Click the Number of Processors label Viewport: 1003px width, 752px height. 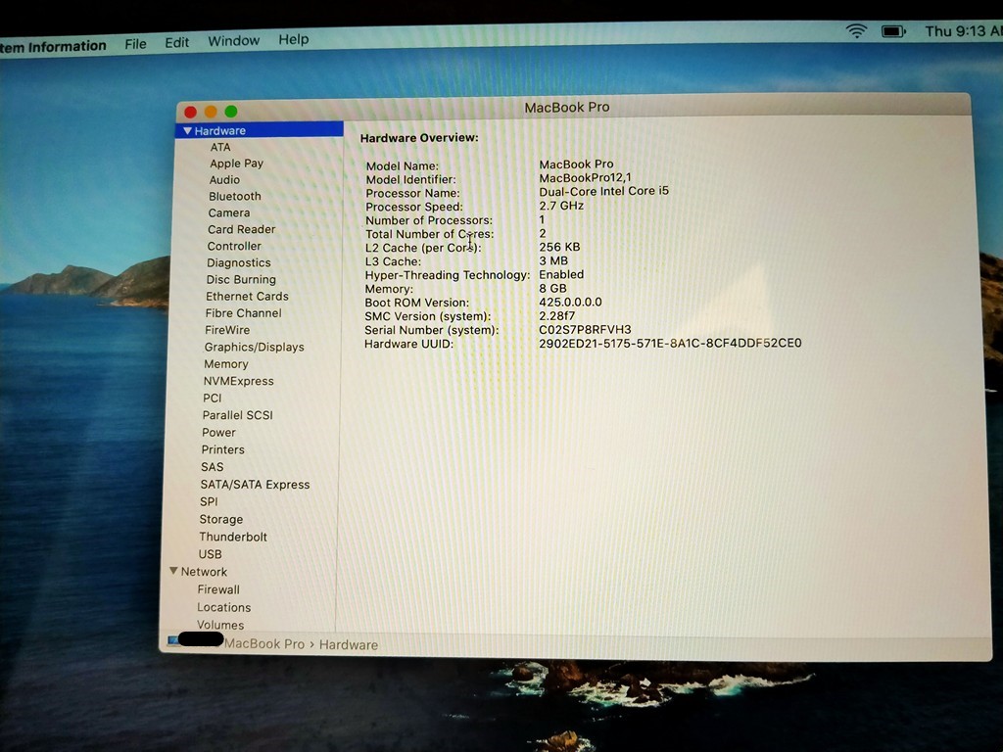429,220
